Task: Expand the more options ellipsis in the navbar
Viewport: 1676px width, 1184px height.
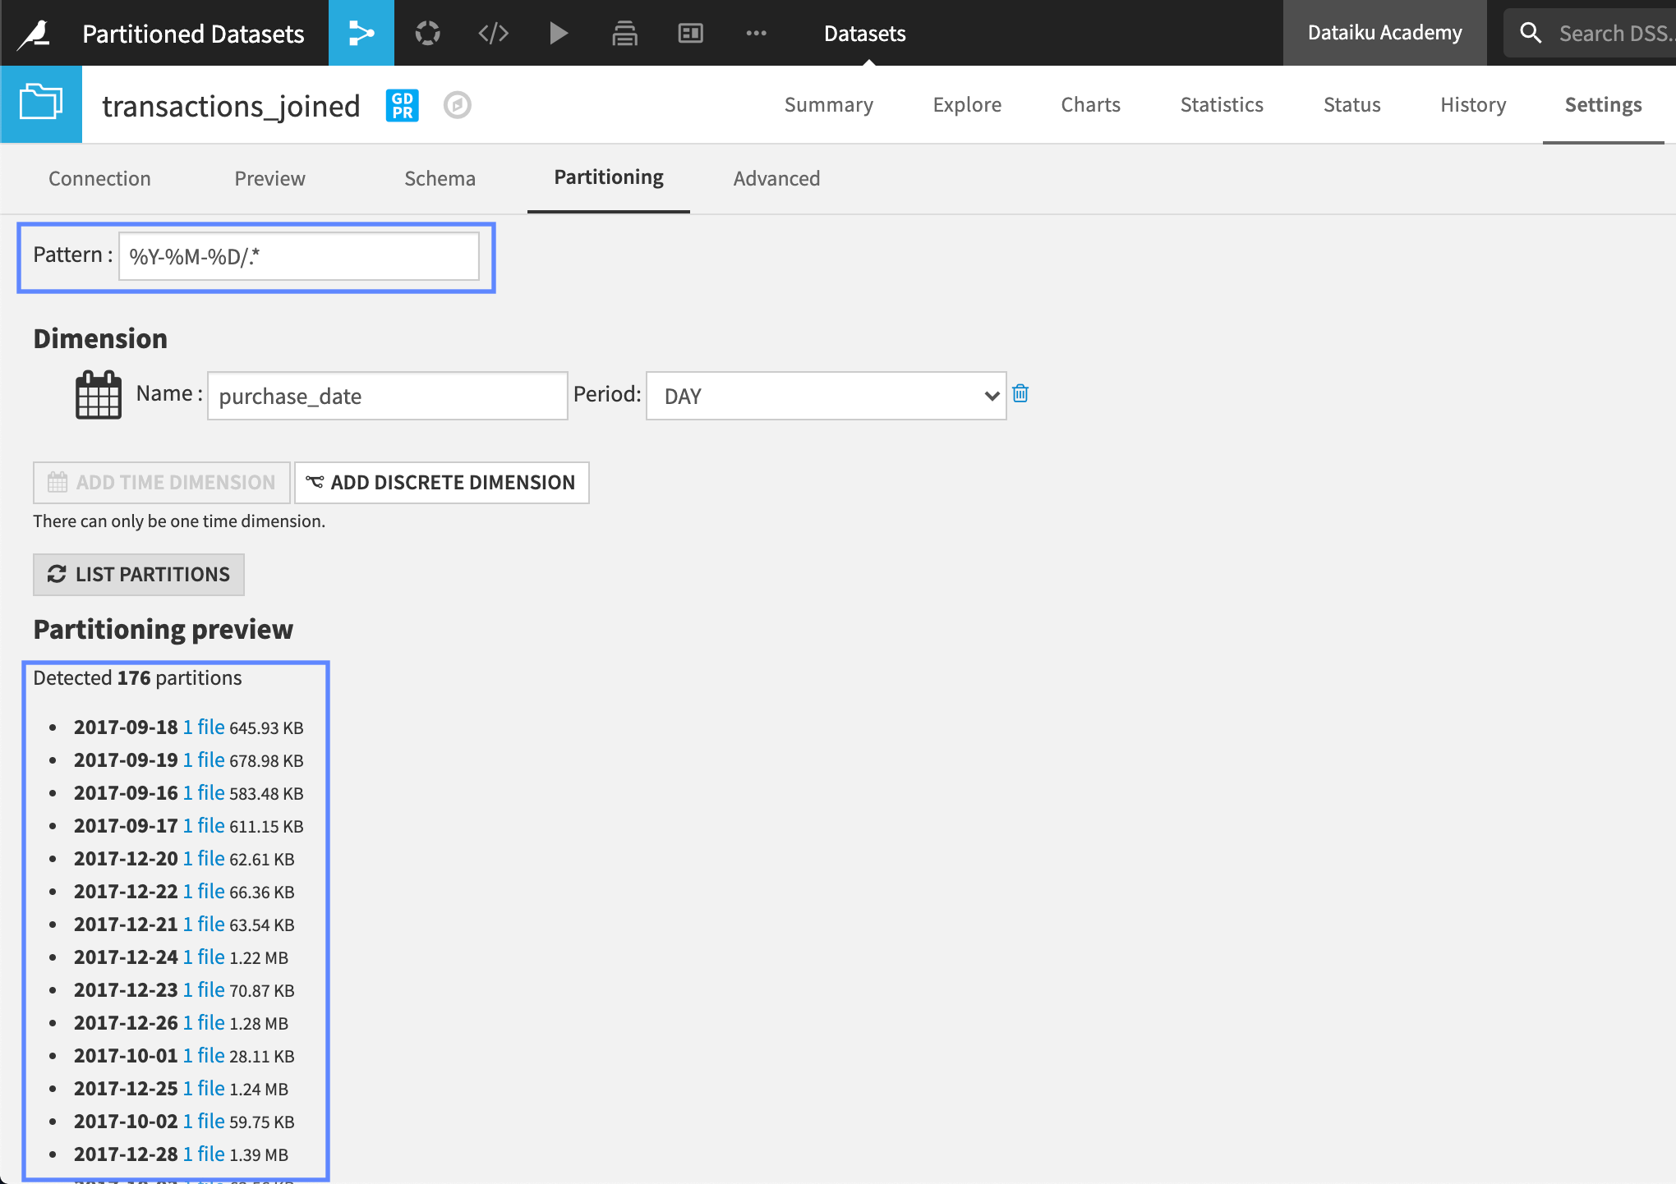Action: click(x=756, y=33)
